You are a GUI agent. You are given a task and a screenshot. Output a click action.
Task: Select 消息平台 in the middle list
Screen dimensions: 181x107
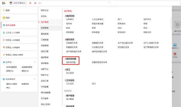click(45, 69)
